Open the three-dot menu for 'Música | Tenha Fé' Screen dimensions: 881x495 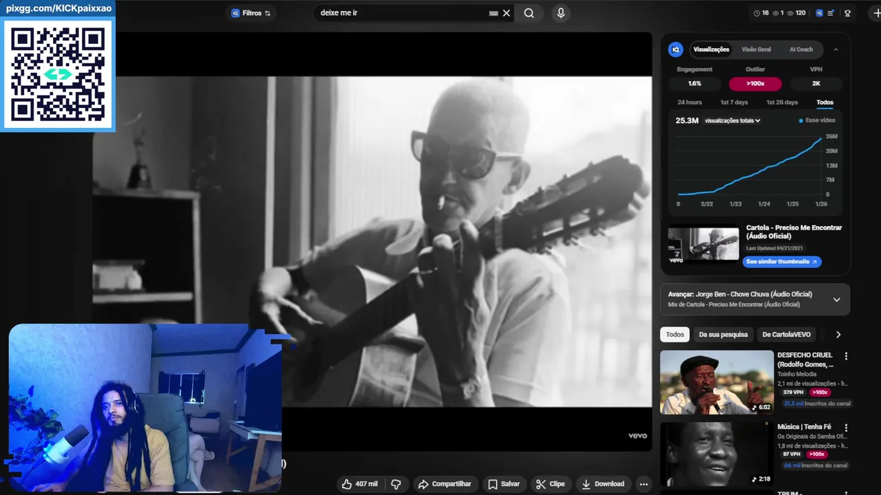tap(847, 428)
